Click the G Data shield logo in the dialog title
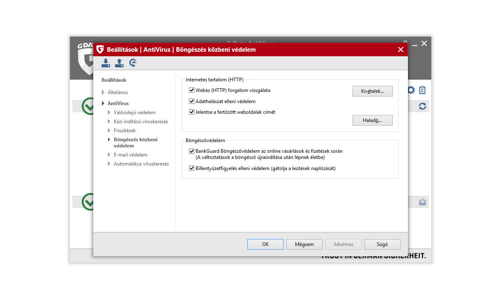 pyautogui.click(x=100, y=50)
